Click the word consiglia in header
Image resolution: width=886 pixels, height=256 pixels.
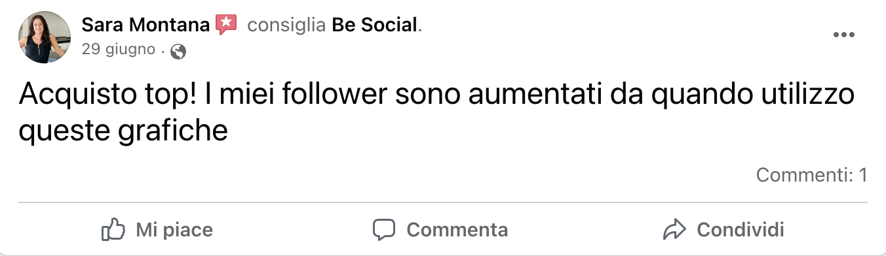(286, 25)
